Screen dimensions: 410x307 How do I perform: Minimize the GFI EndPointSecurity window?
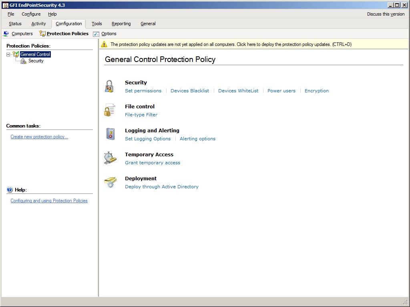[x=391, y=5]
